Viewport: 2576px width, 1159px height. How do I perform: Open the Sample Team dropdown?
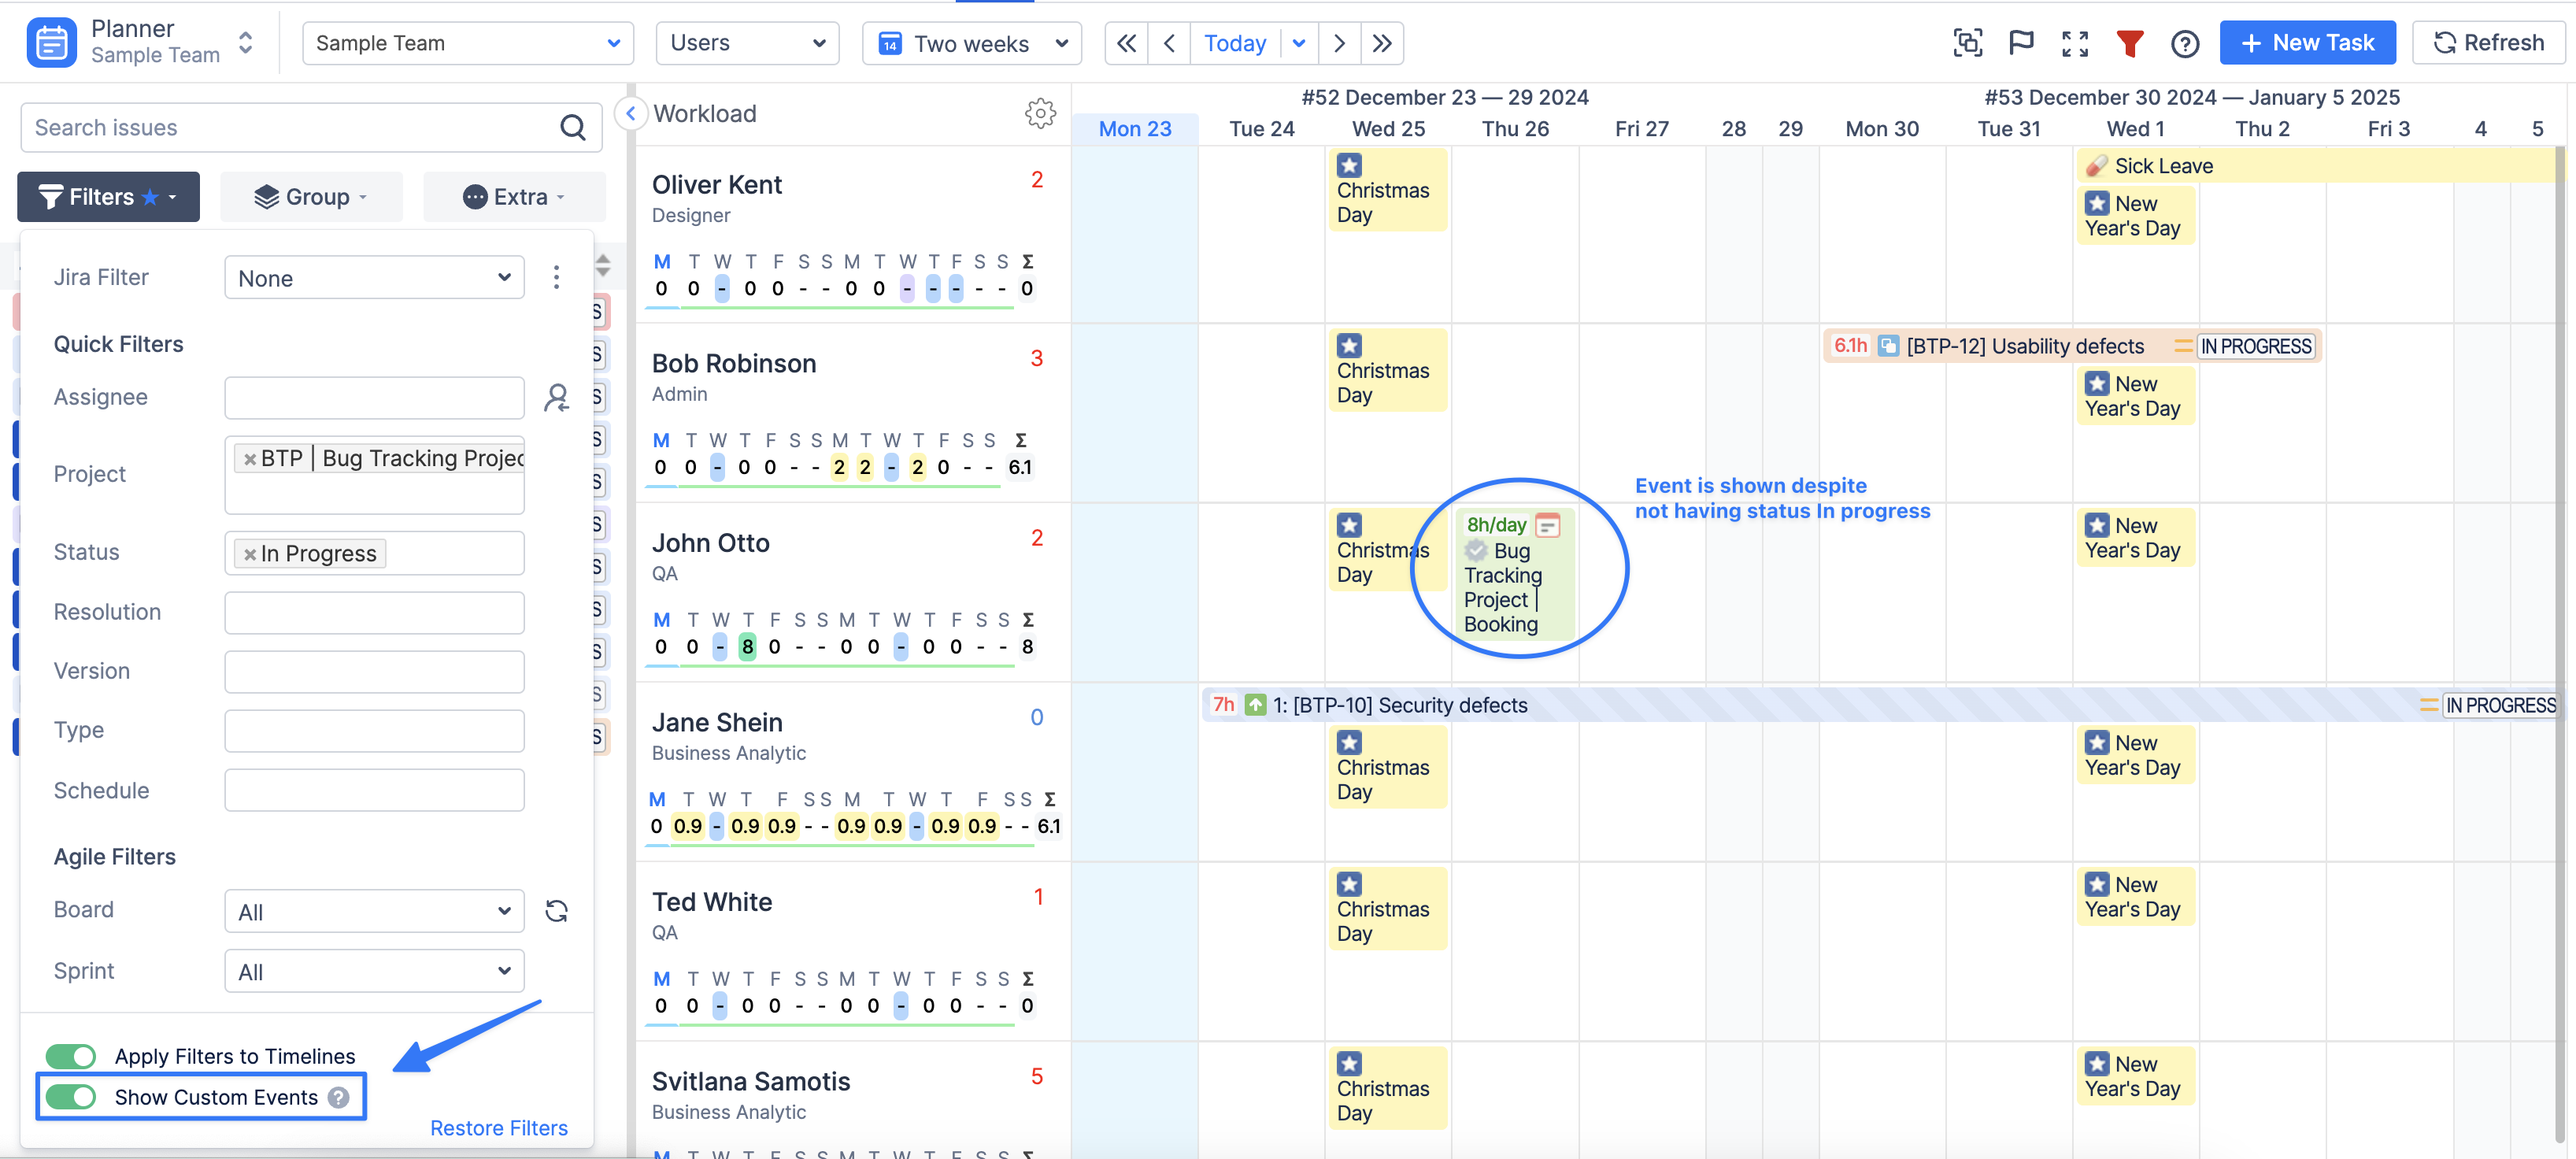click(x=467, y=43)
